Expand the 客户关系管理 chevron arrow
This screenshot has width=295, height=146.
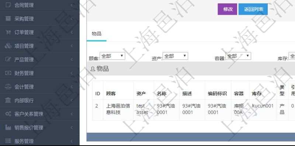(72, 114)
